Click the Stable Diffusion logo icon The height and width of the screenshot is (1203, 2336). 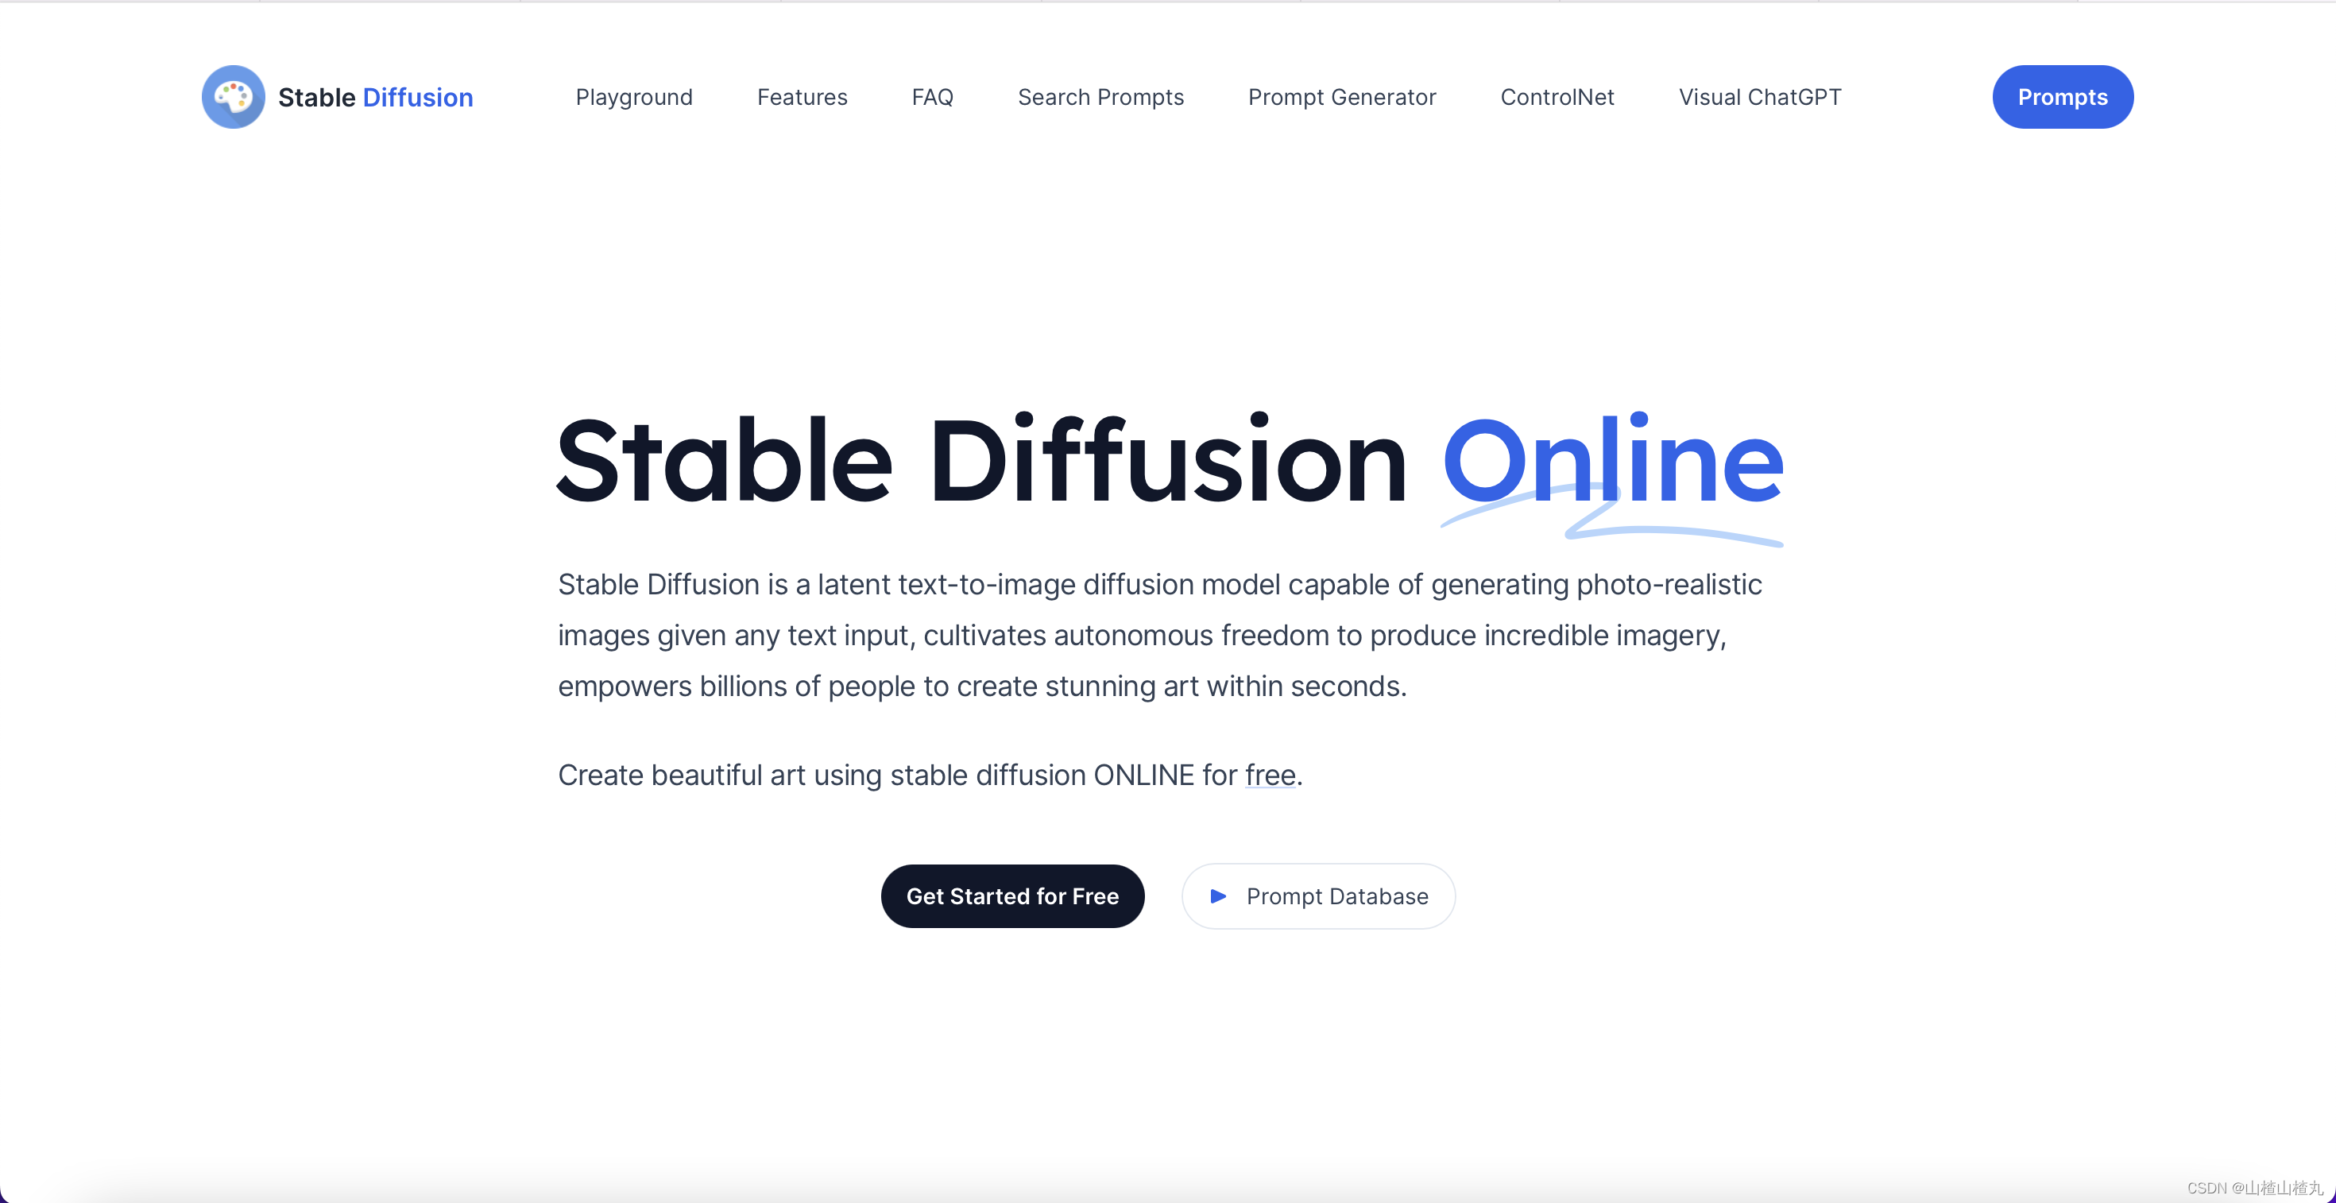(233, 97)
